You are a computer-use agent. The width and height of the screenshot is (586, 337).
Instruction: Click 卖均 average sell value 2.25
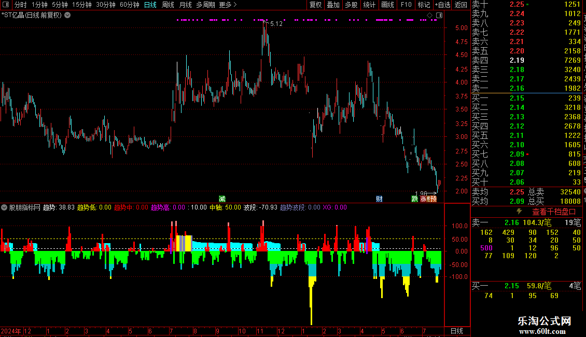[x=517, y=192]
